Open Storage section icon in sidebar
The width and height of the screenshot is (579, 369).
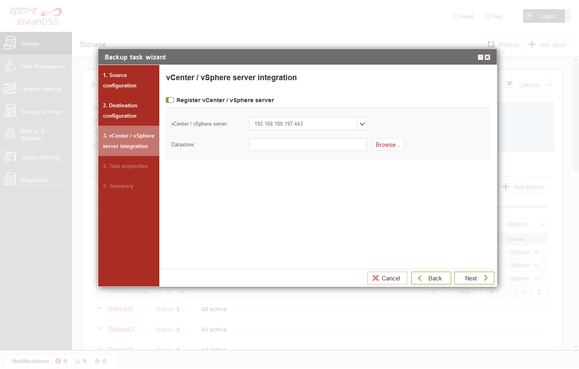[x=10, y=43]
